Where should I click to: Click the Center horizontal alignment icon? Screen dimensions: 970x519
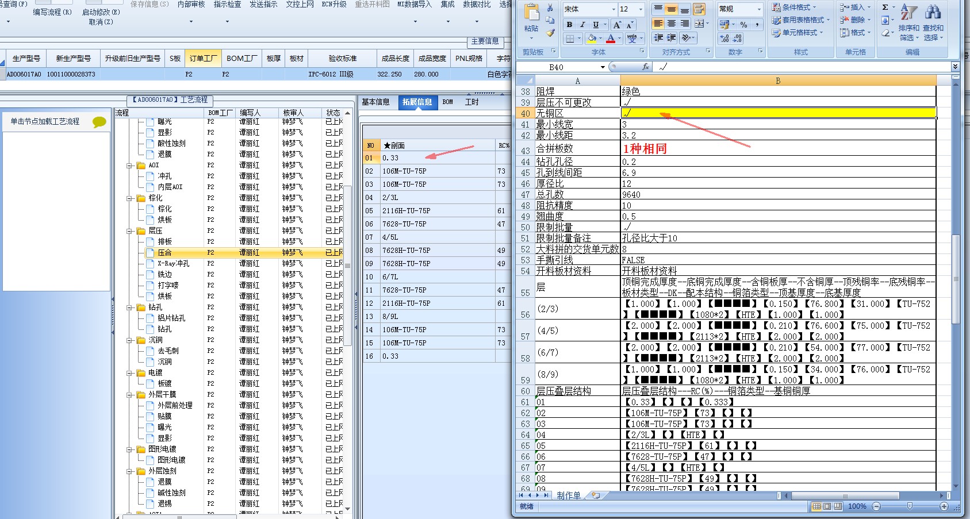point(671,24)
